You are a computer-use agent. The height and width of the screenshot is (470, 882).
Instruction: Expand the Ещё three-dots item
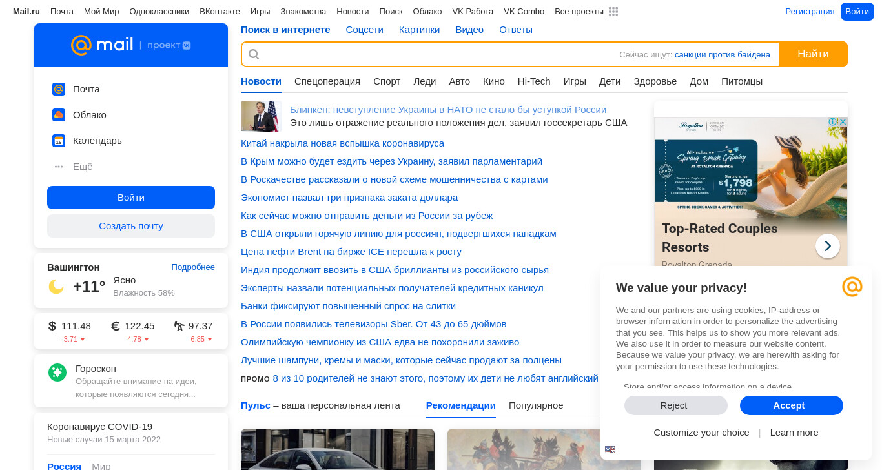tap(59, 167)
